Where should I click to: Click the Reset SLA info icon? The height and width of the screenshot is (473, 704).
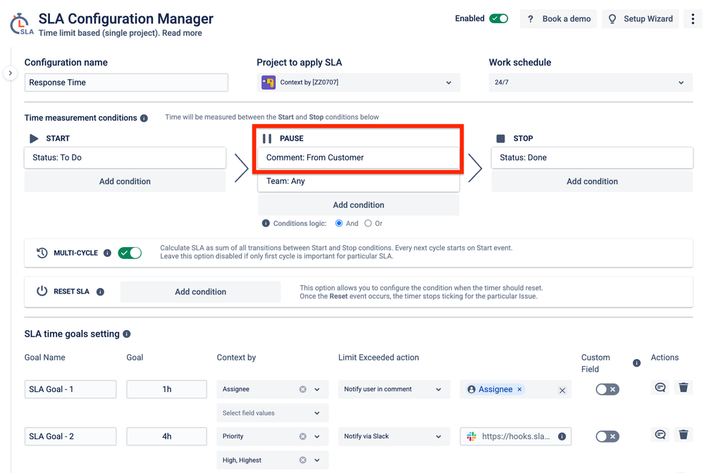point(101,292)
